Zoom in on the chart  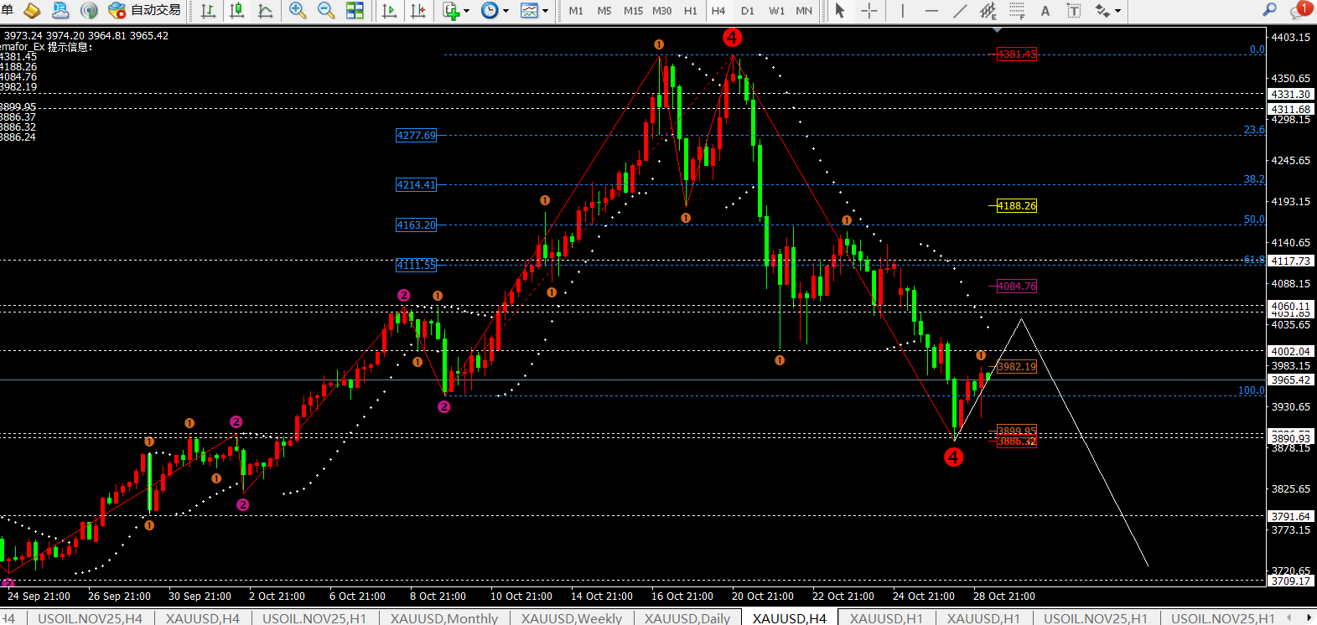coord(298,11)
